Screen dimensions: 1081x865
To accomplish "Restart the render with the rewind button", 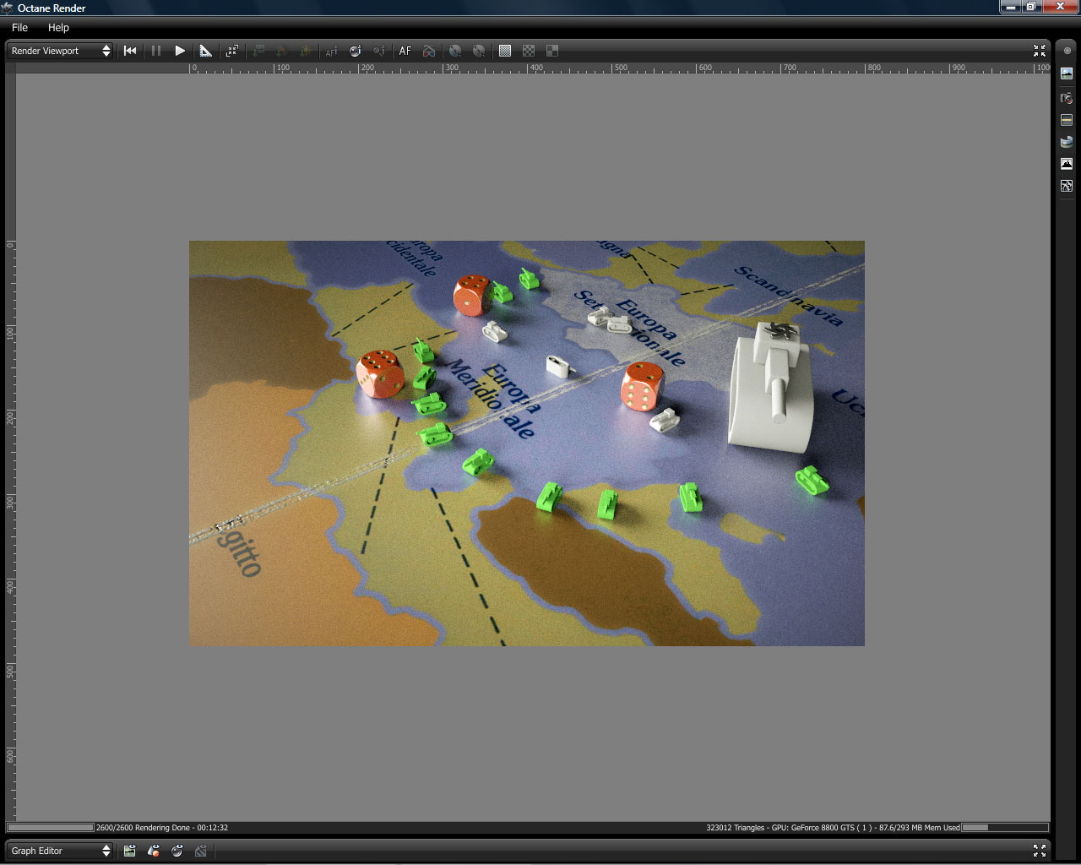I will point(130,51).
